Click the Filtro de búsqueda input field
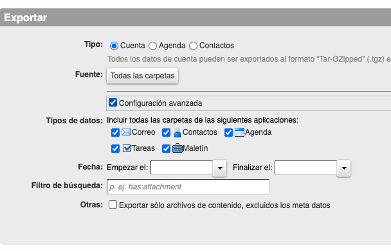 click(188, 187)
